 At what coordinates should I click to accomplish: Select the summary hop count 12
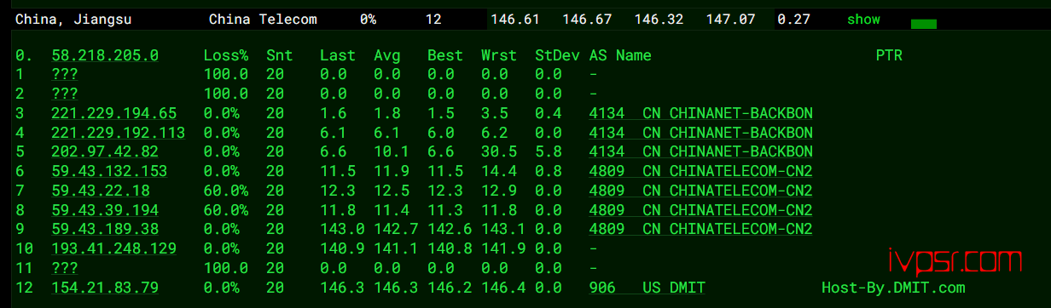pyautogui.click(x=433, y=19)
